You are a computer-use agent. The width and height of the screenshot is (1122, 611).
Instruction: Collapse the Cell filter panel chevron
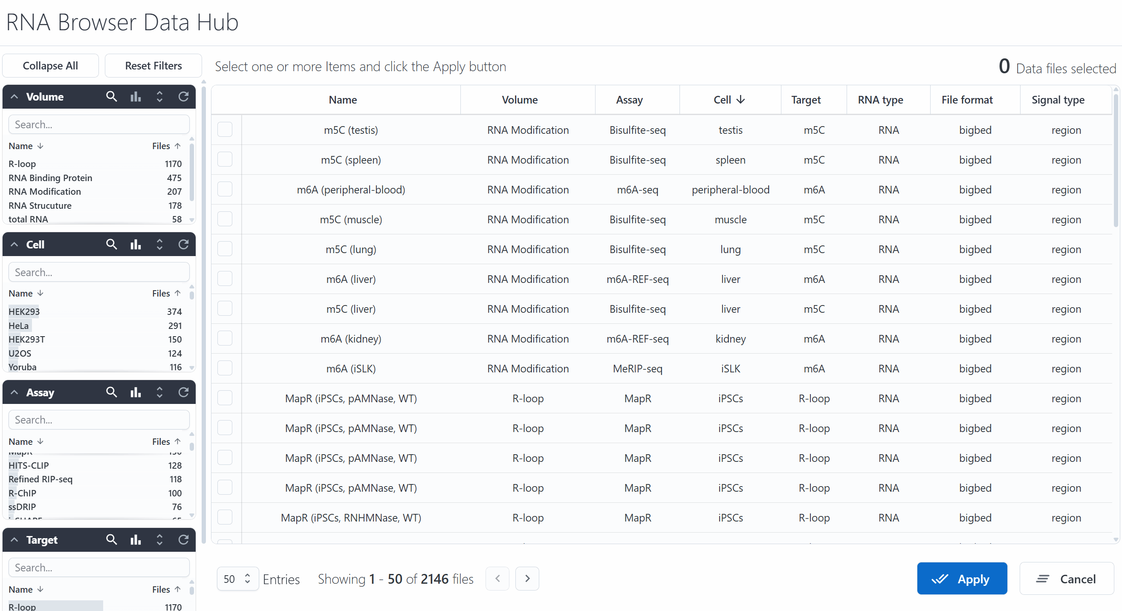pos(14,244)
